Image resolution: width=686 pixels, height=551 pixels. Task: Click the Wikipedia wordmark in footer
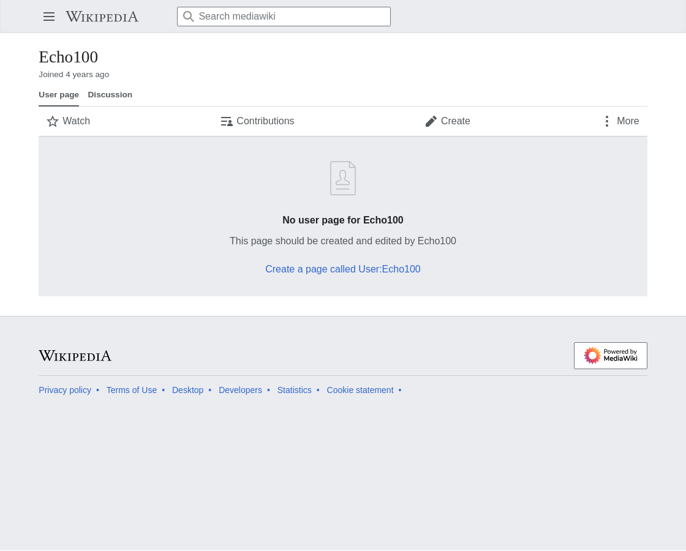pos(75,356)
